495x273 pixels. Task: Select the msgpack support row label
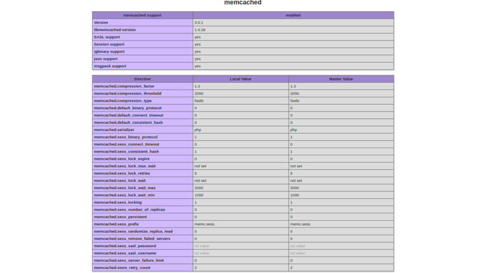110,66
